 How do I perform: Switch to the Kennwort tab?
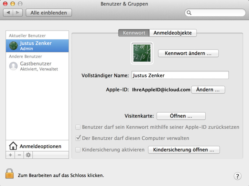point(134,33)
